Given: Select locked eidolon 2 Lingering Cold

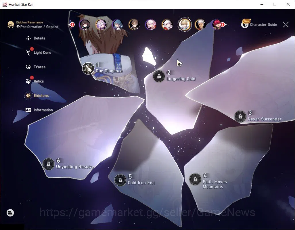Looking at the screenshot, I should pyautogui.click(x=159, y=76).
